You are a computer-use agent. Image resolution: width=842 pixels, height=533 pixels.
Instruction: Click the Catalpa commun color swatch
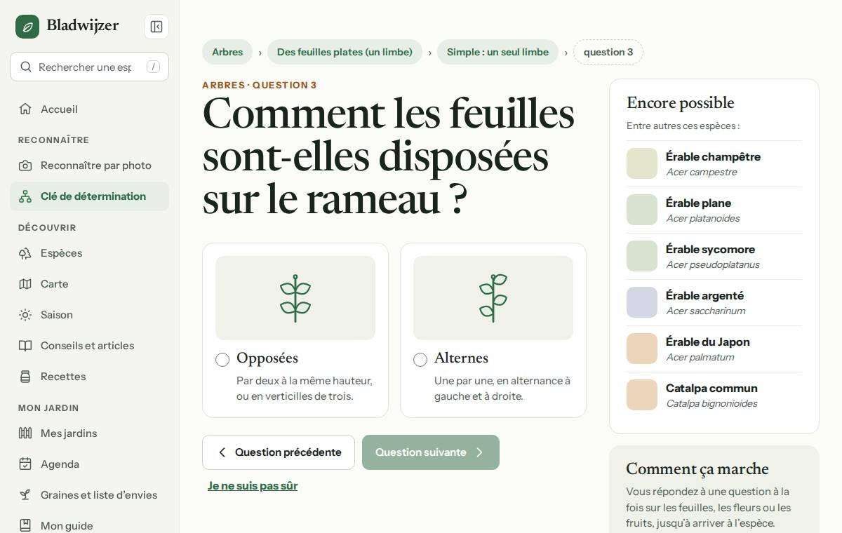(x=642, y=395)
